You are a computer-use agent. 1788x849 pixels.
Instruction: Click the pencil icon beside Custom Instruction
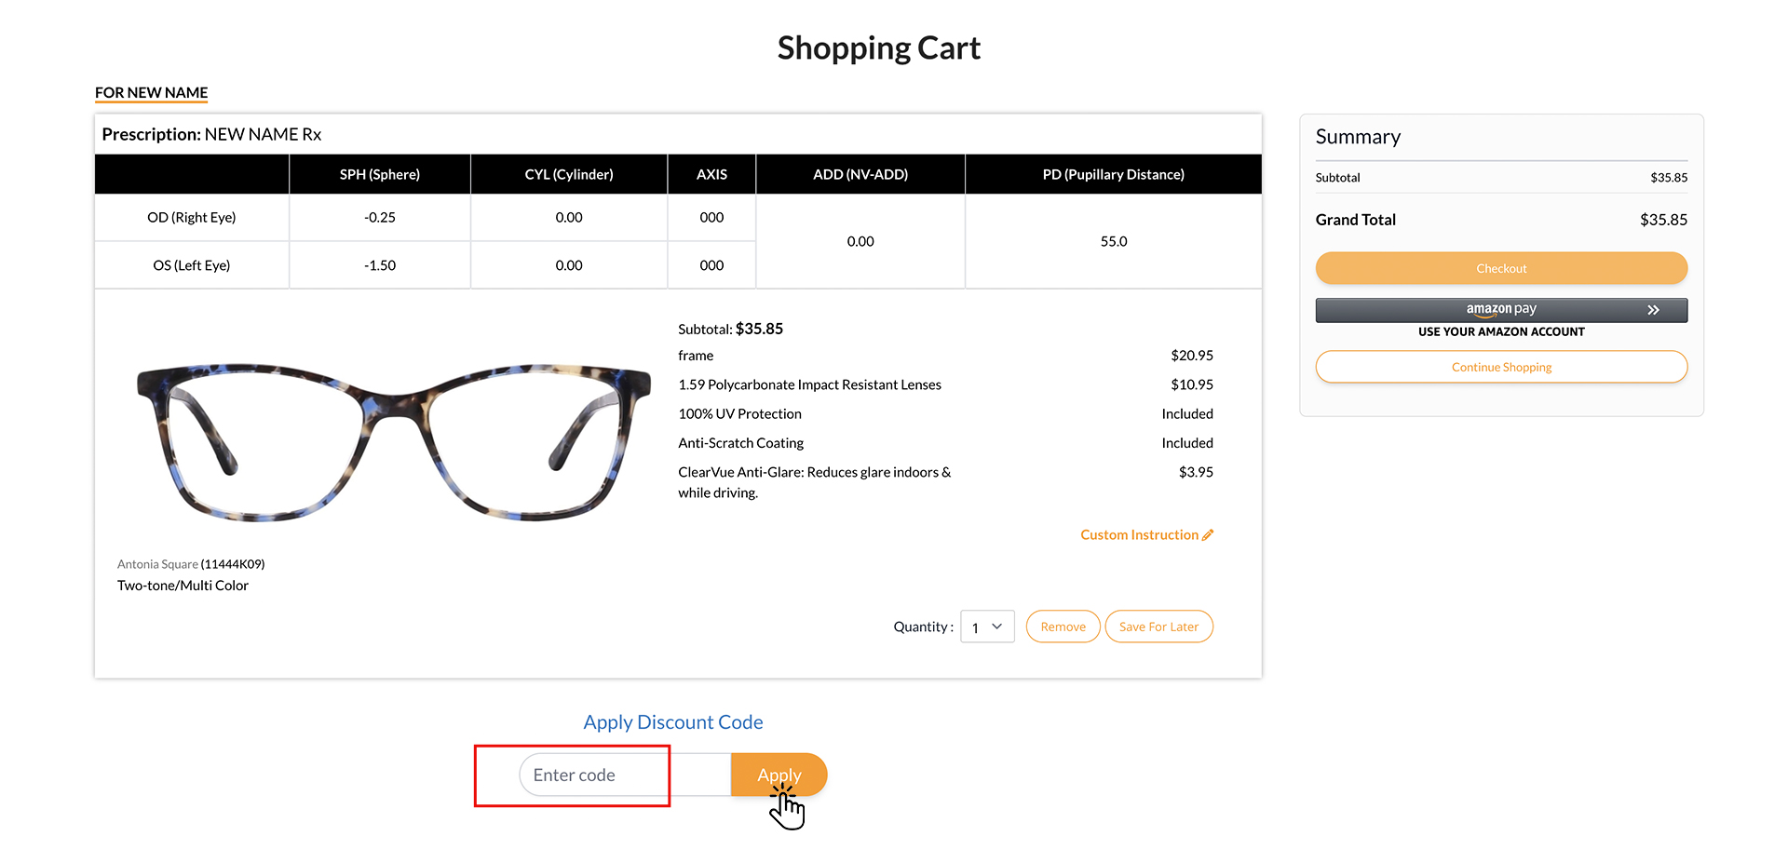(x=1208, y=535)
